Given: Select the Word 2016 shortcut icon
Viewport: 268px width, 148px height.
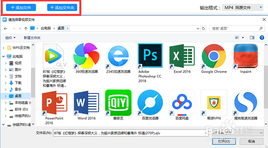Looking at the screenshot, I should [87, 105].
